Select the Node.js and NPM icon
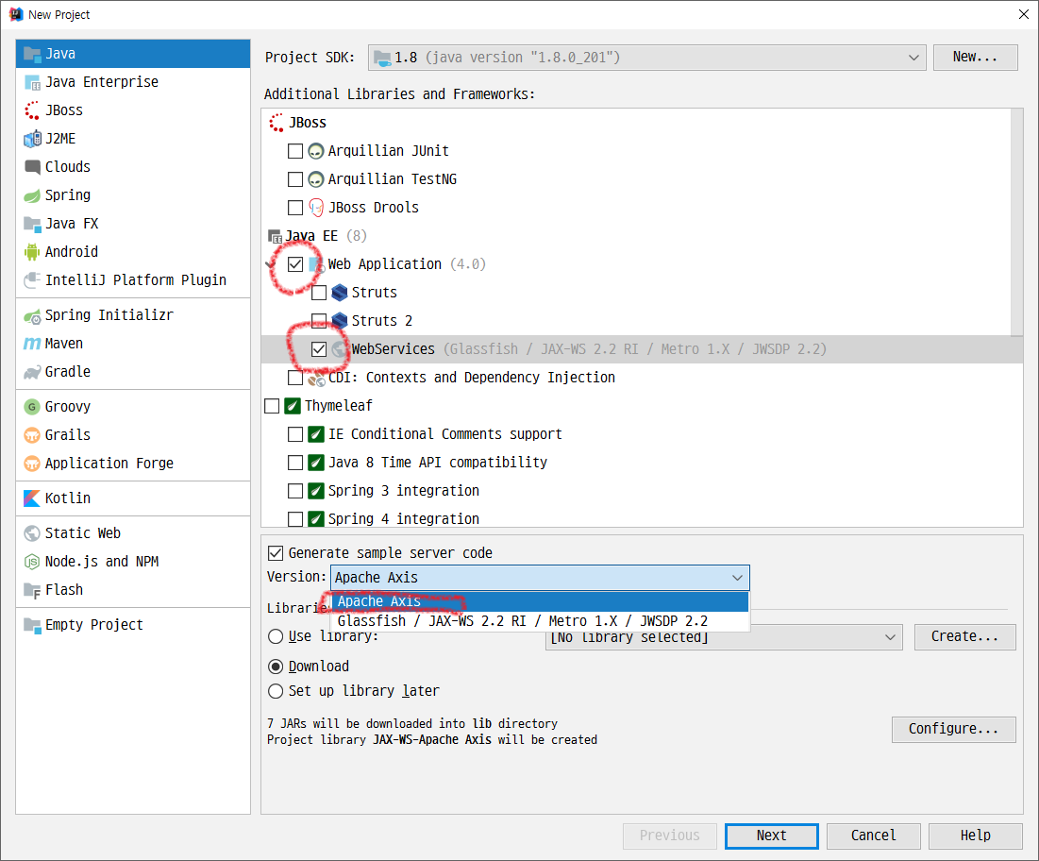1039x861 pixels. [32, 562]
